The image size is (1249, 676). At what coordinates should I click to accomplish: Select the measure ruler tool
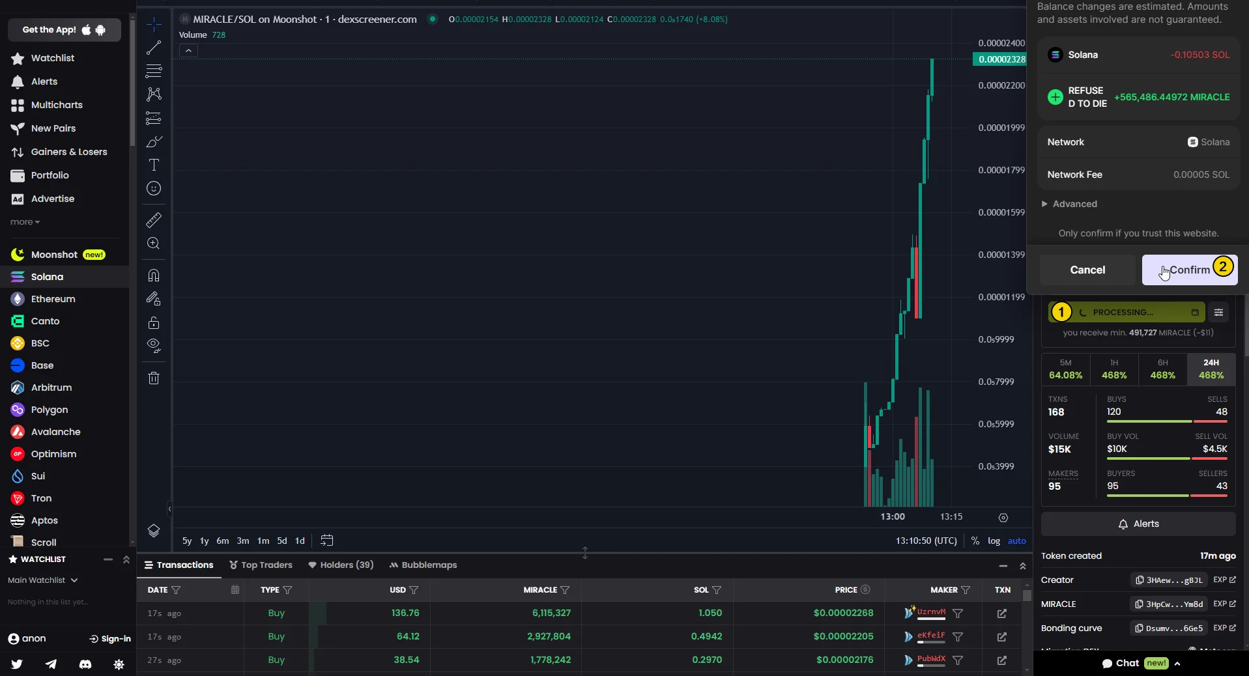154,220
